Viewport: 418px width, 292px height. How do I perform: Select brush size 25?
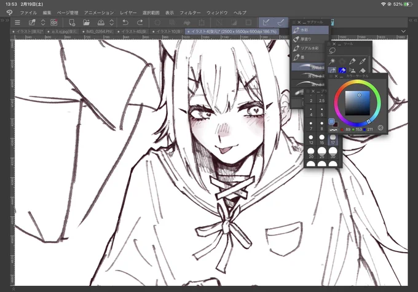click(x=321, y=153)
